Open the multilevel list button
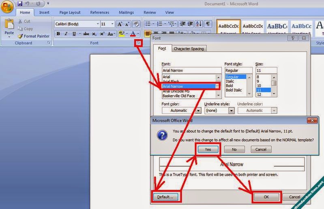Image resolution: width=324 pixels, height=209 pixels. [171, 24]
